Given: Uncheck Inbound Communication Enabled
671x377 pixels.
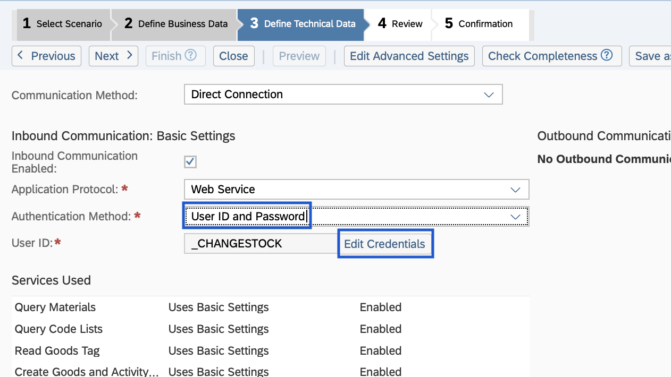Looking at the screenshot, I should pyautogui.click(x=190, y=162).
